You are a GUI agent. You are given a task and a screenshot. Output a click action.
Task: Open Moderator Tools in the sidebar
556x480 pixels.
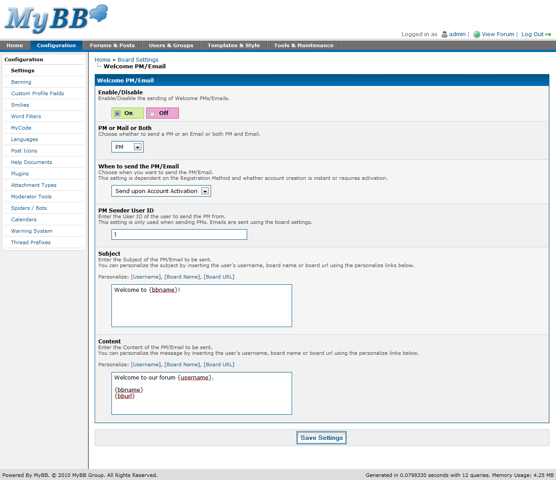pyautogui.click(x=31, y=197)
